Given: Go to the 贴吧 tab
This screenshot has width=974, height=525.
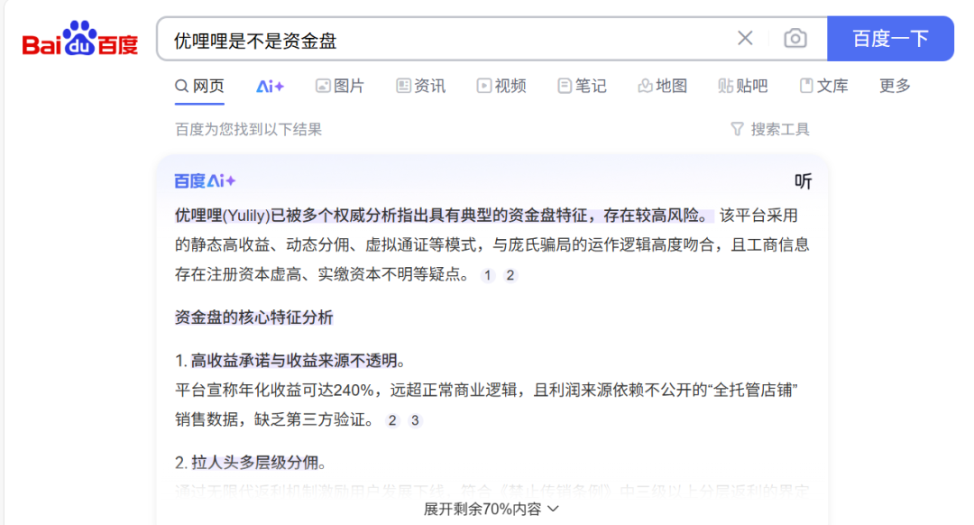Looking at the screenshot, I should [x=743, y=86].
